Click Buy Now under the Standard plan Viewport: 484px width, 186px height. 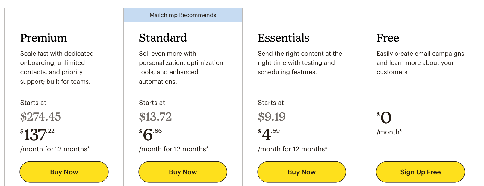click(183, 172)
